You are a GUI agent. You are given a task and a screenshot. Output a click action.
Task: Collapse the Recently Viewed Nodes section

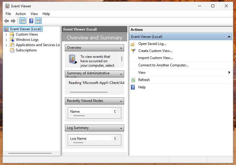(x=121, y=101)
